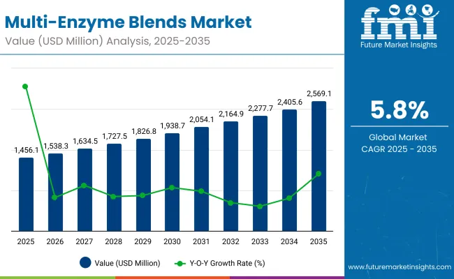Click the FMI logo
Image resolution: width=454 pixels, height=279 pixels.
(399, 27)
